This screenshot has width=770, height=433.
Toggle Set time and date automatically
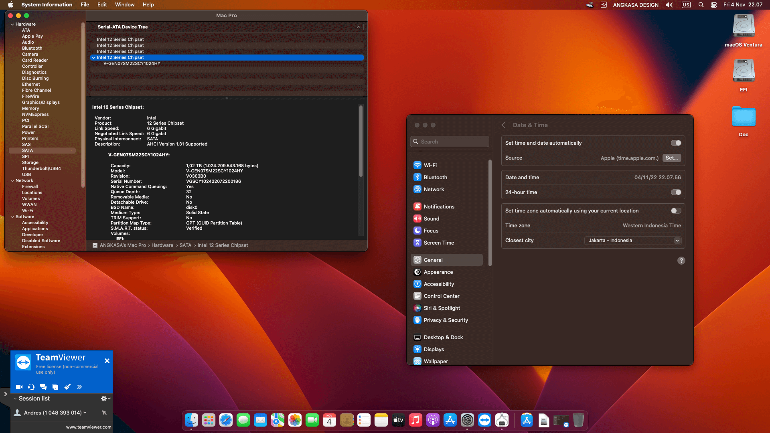pos(676,143)
